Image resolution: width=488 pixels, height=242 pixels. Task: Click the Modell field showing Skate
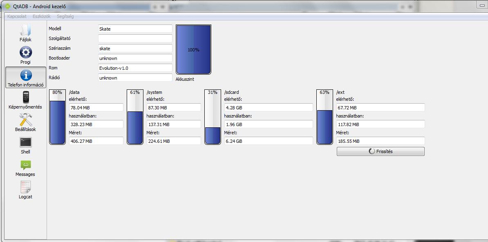tap(135, 29)
